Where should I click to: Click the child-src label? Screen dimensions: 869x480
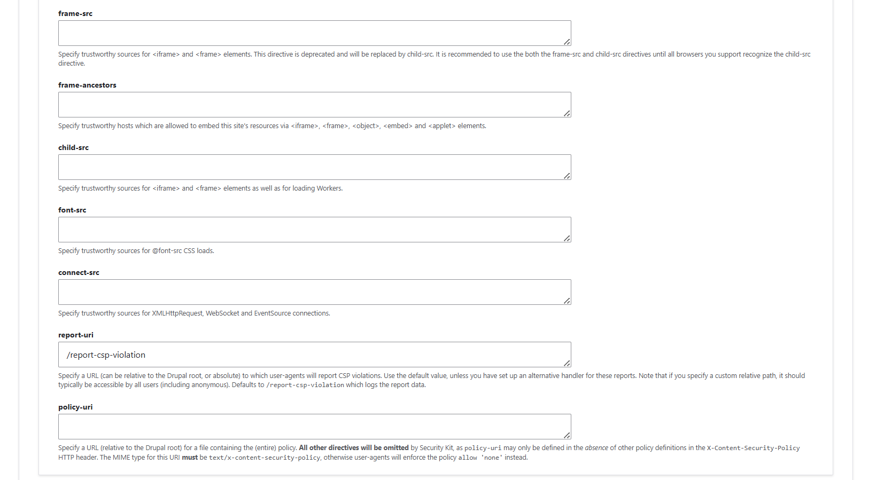click(x=73, y=147)
